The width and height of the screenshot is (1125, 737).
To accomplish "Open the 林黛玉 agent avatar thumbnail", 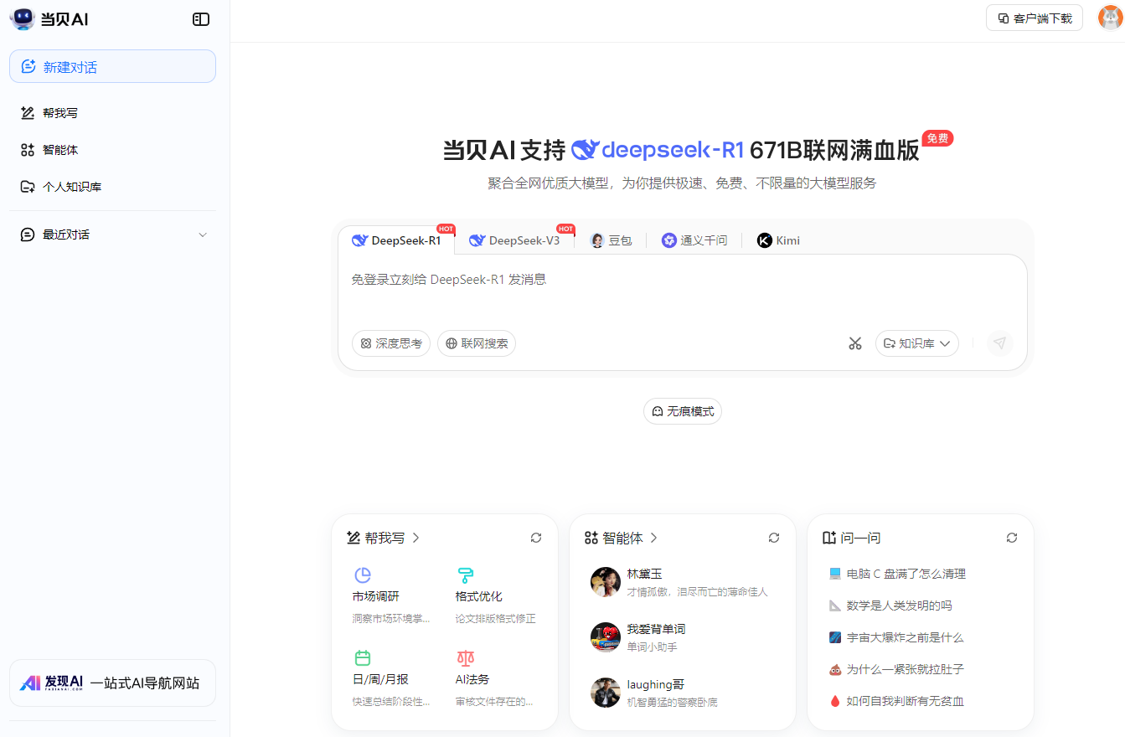I will tap(605, 581).
